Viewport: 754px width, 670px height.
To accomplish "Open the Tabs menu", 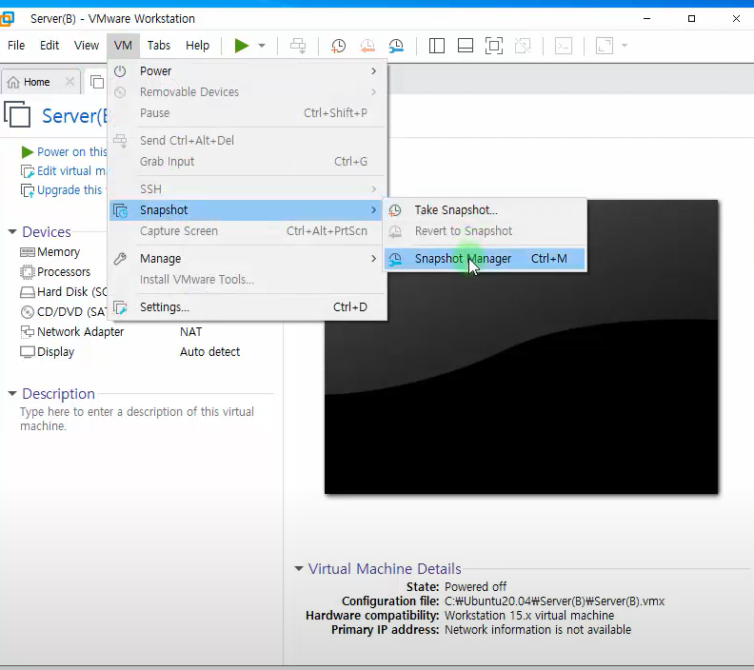I will 159,45.
